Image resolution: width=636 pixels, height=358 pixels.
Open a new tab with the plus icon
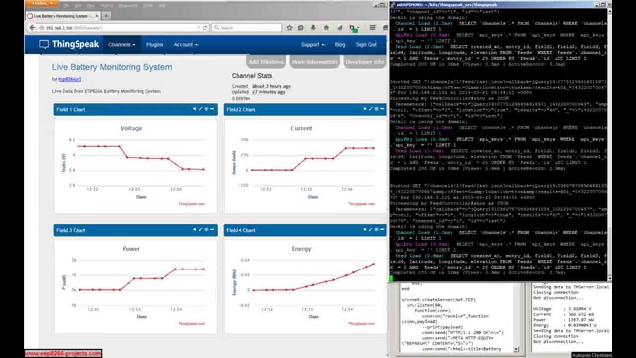pos(106,15)
